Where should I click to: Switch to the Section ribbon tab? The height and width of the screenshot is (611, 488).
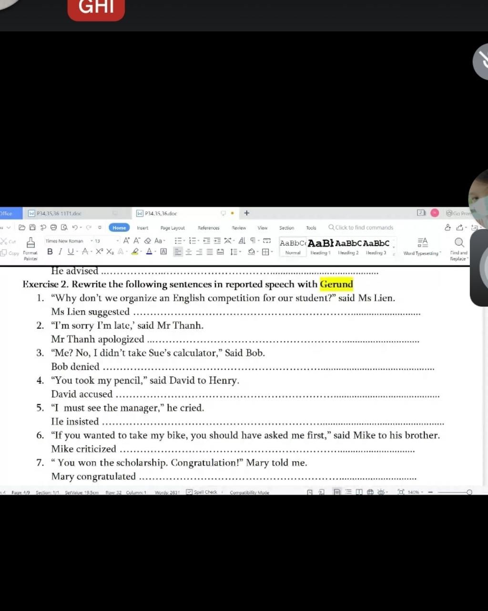286,228
